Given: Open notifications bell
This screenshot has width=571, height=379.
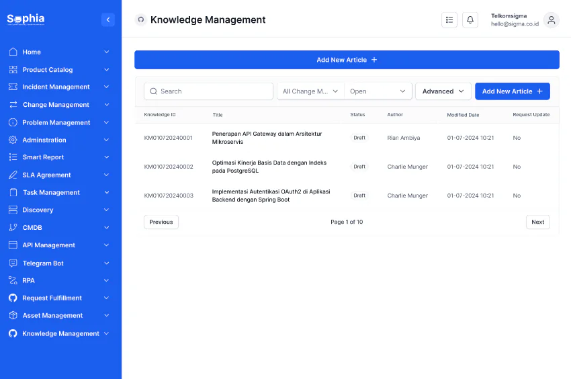Looking at the screenshot, I should coord(470,19).
